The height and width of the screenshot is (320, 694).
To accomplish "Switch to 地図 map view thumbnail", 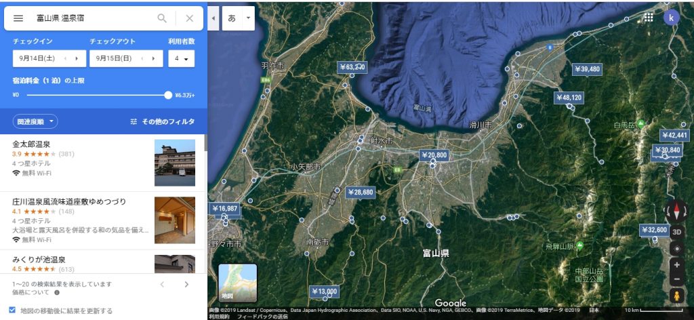I will click(238, 283).
